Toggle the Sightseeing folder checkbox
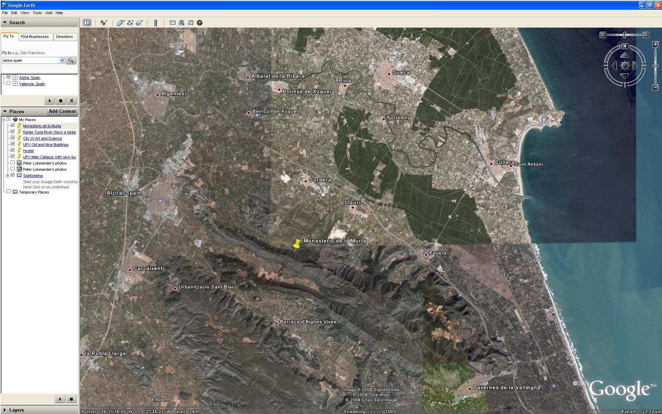The image size is (662, 414). (13, 175)
